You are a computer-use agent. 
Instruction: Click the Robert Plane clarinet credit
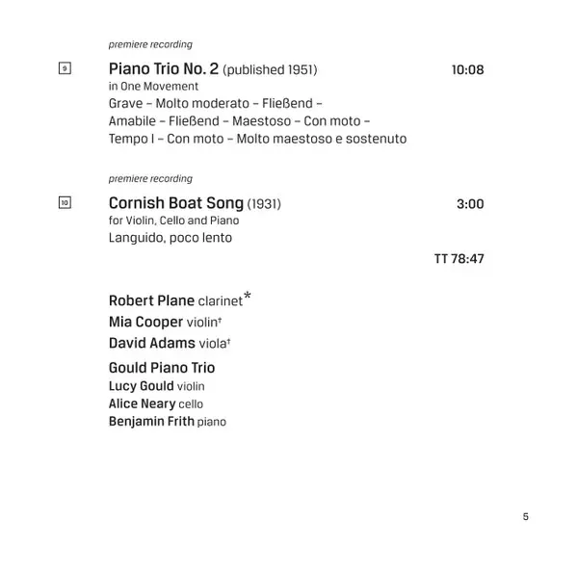[175, 300]
